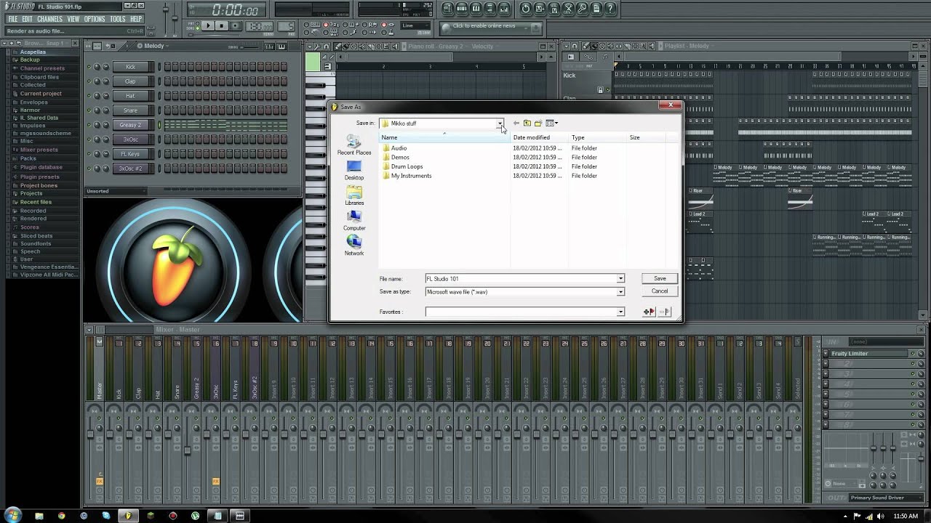931x523 pixels.
Task: Click the File name input field
Action: point(521,279)
